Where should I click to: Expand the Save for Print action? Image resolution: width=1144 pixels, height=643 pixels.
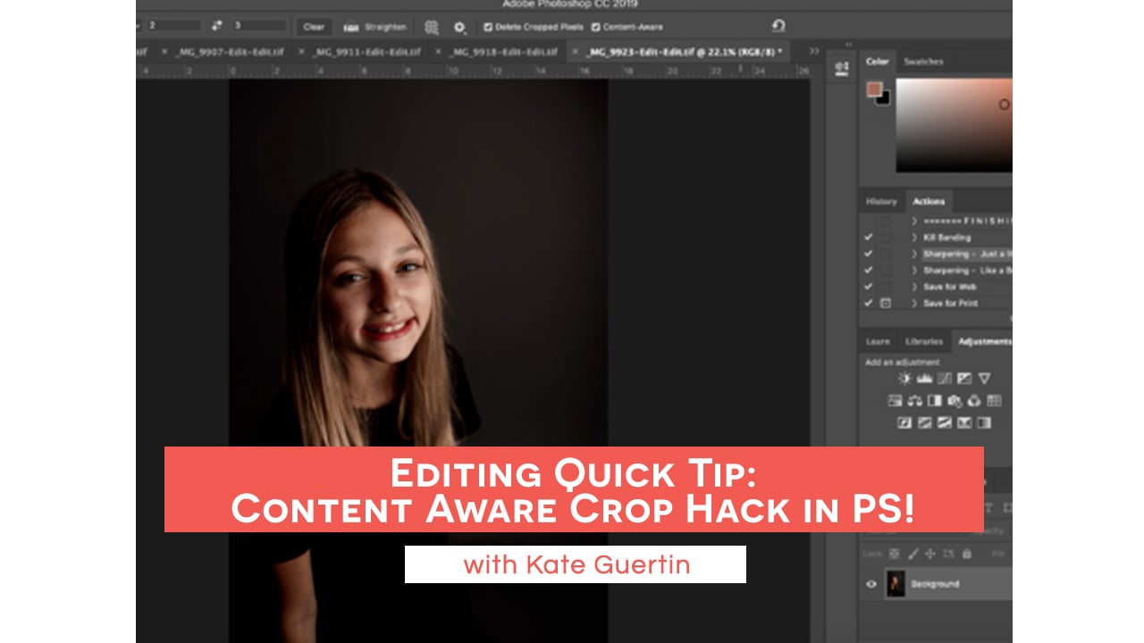914,303
